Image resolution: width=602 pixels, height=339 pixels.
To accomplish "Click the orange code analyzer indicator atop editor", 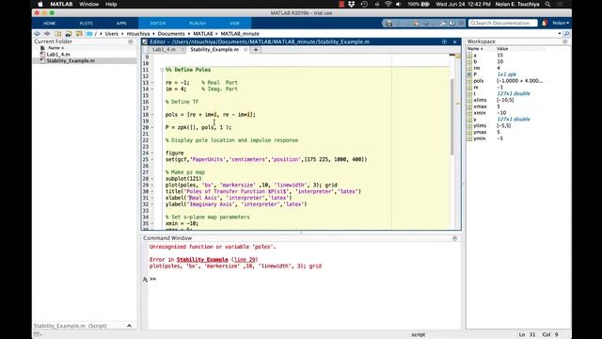I will (458, 56).
